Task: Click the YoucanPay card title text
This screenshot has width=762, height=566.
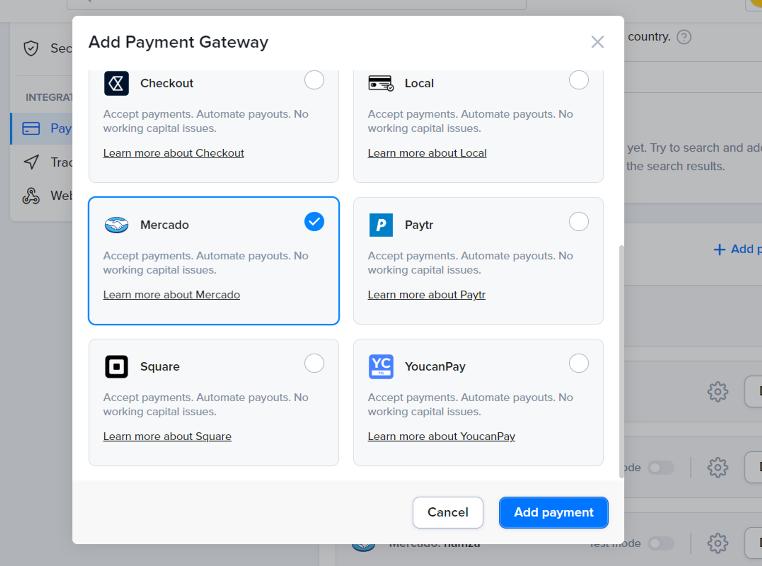Action: (x=435, y=367)
